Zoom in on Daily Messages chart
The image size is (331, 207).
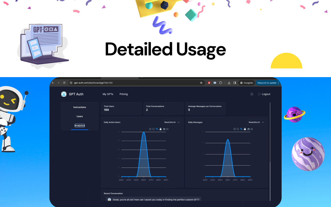coord(235,129)
